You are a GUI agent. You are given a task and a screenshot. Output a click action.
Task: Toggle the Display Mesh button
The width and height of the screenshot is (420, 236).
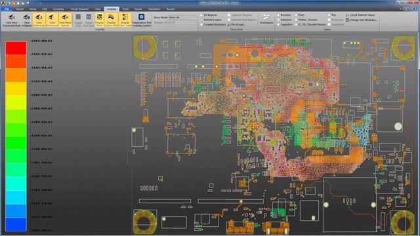(99, 20)
